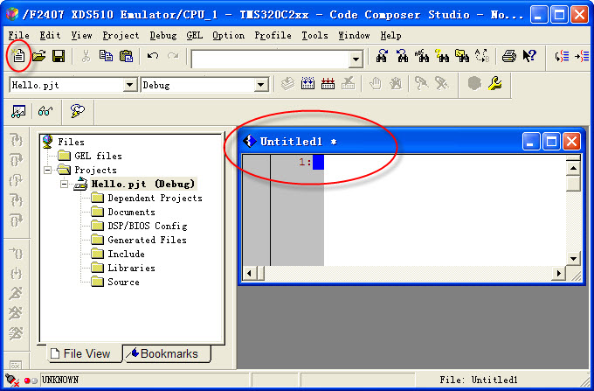Viewport: 594px width, 391px height.
Task: Select the Generated Files folder
Action: click(x=139, y=240)
